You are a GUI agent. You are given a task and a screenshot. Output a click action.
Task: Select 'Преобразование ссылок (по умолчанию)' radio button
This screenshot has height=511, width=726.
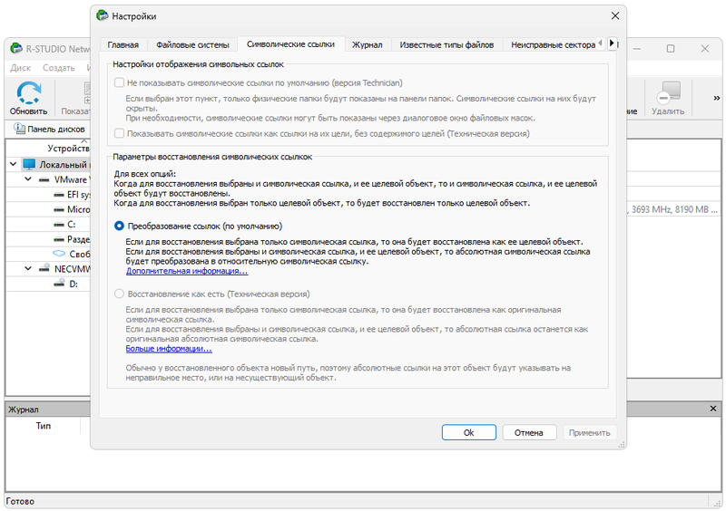pos(119,226)
